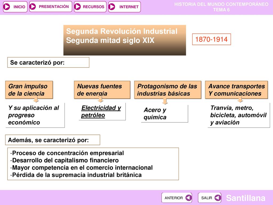
Task: Click '-Proceso de concentración empresarial' line
Action: tap(67, 153)
